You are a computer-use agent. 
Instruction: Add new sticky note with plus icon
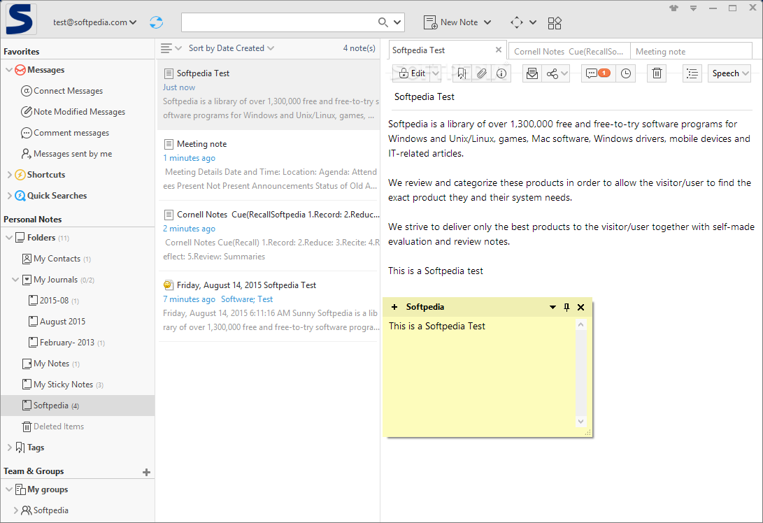pos(394,307)
